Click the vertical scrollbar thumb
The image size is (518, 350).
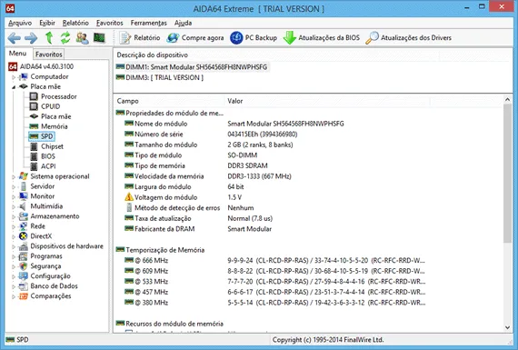507,174
